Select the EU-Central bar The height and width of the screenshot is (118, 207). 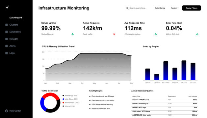[166, 71]
